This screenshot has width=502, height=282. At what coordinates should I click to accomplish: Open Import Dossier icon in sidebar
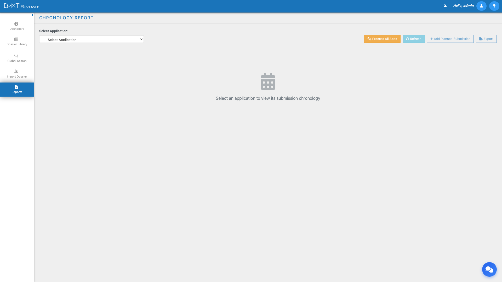coord(16,71)
